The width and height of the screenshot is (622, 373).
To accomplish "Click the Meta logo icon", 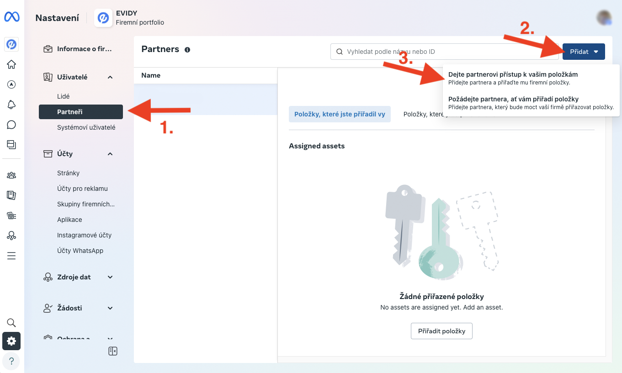I will click(11, 17).
